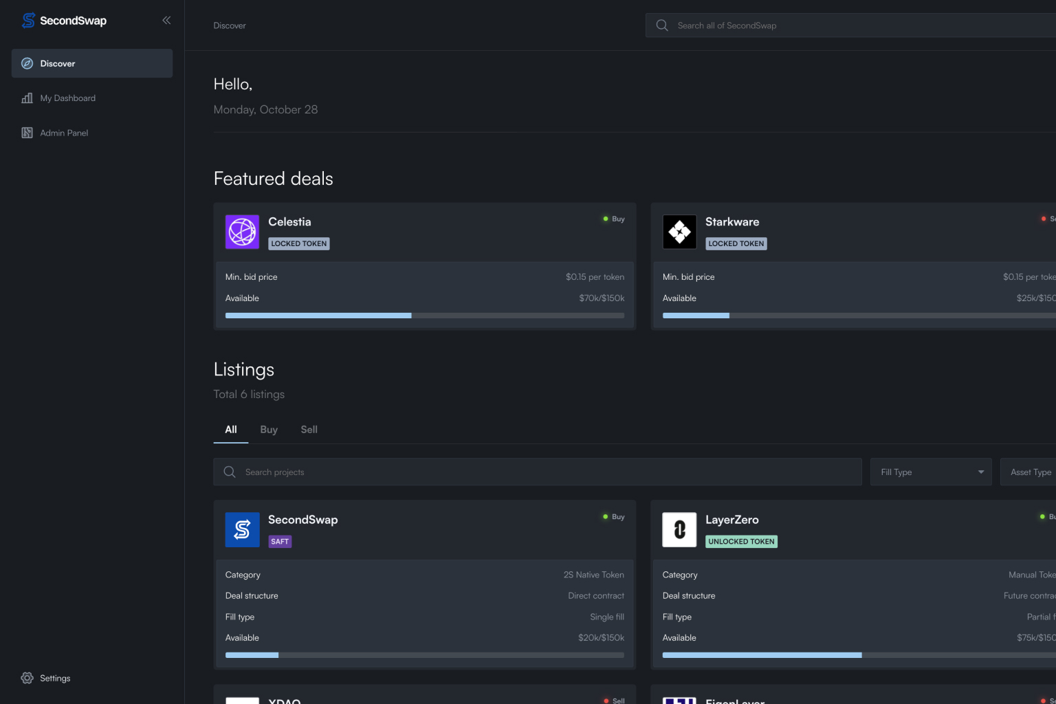The width and height of the screenshot is (1056, 704).
Task: Click LayerZero's UNLOCKED TOKEN badge
Action: (x=742, y=542)
